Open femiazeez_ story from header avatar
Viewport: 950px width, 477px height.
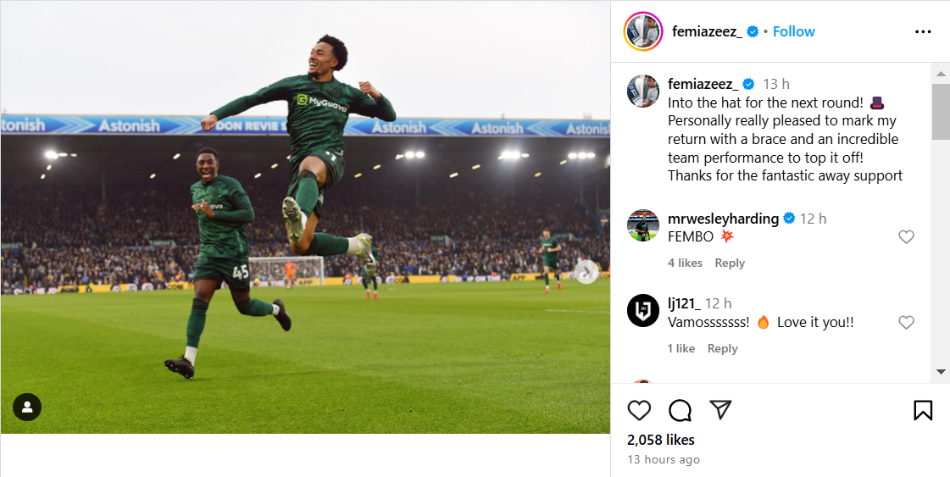coord(643,32)
